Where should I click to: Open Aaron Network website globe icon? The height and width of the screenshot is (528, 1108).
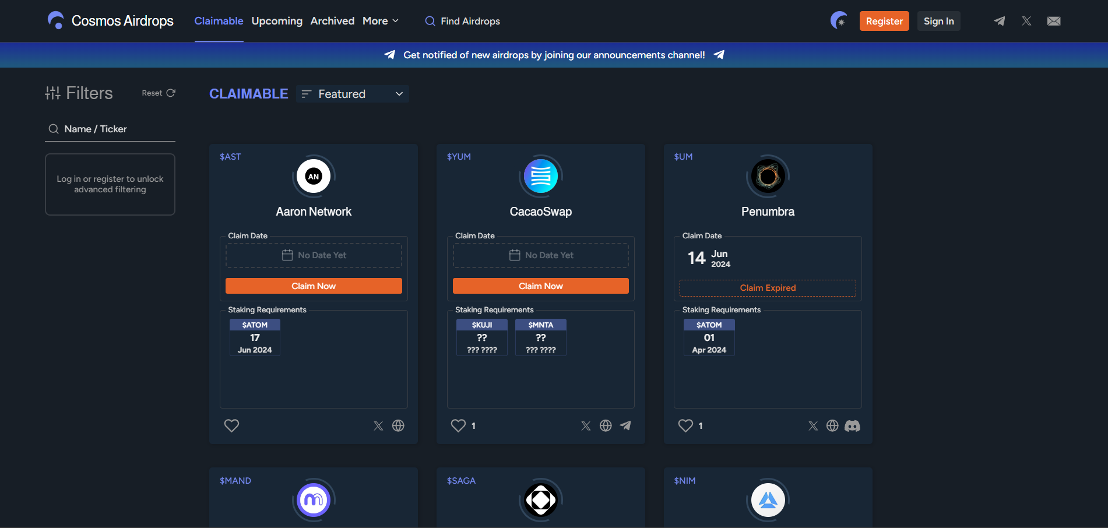pyautogui.click(x=398, y=426)
